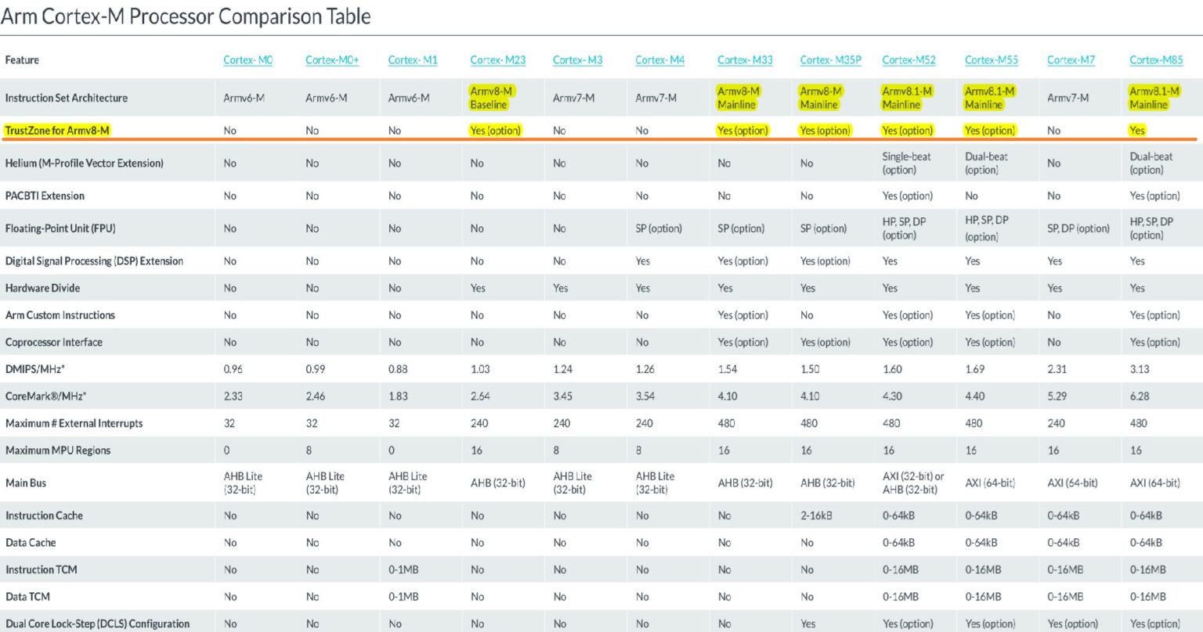The image size is (1203, 632).
Task: Select the highlighted Yes cell under Cortex-M85
Action: [x=1137, y=130]
